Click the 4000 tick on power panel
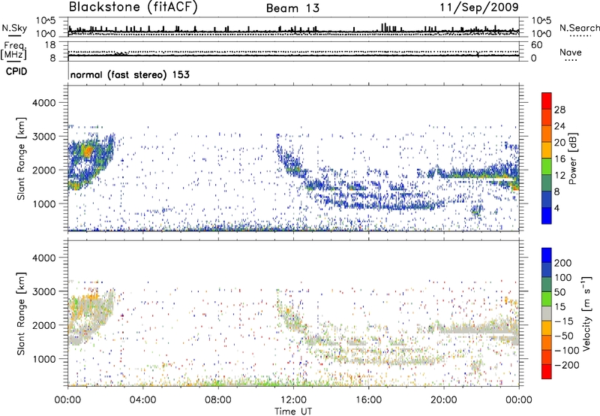 pos(44,103)
